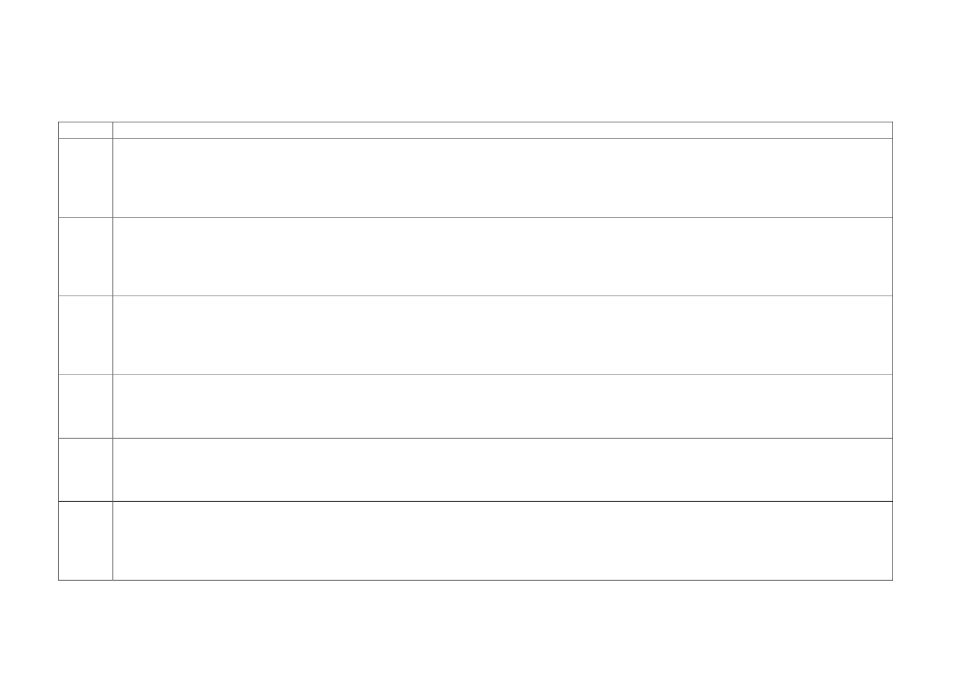Select the wide cell in first body row
955x675 pixels.
tap(502, 177)
